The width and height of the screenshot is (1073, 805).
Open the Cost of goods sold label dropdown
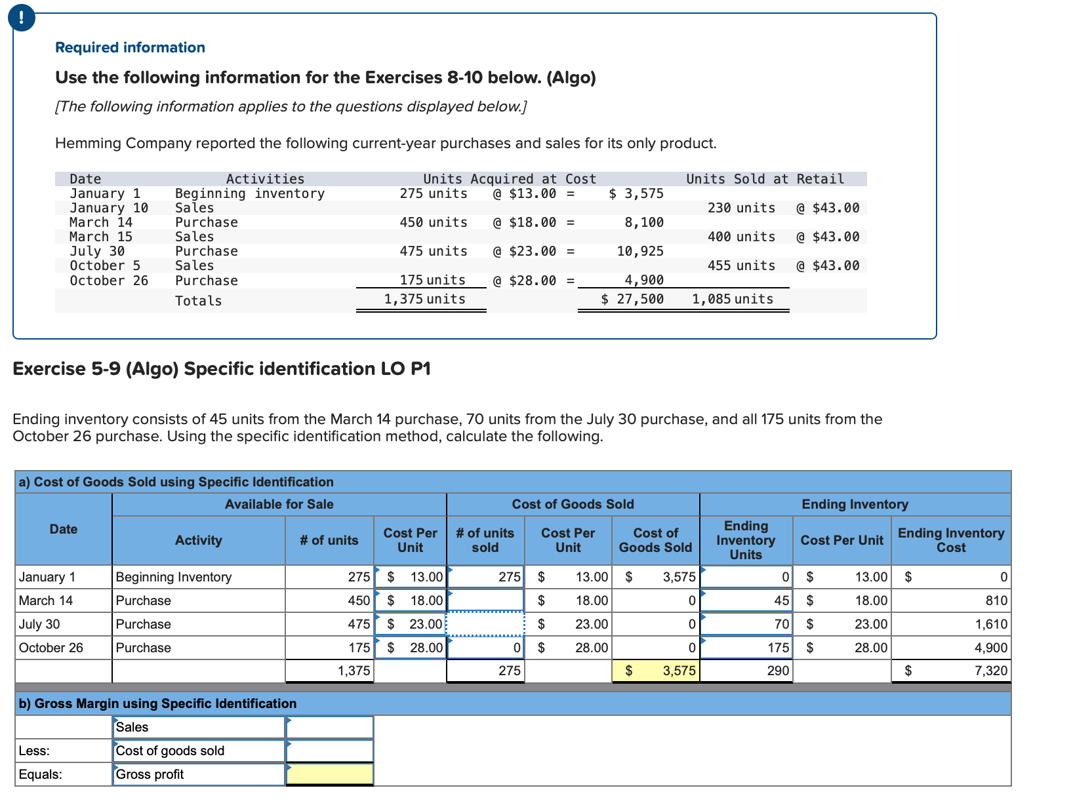(x=199, y=751)
